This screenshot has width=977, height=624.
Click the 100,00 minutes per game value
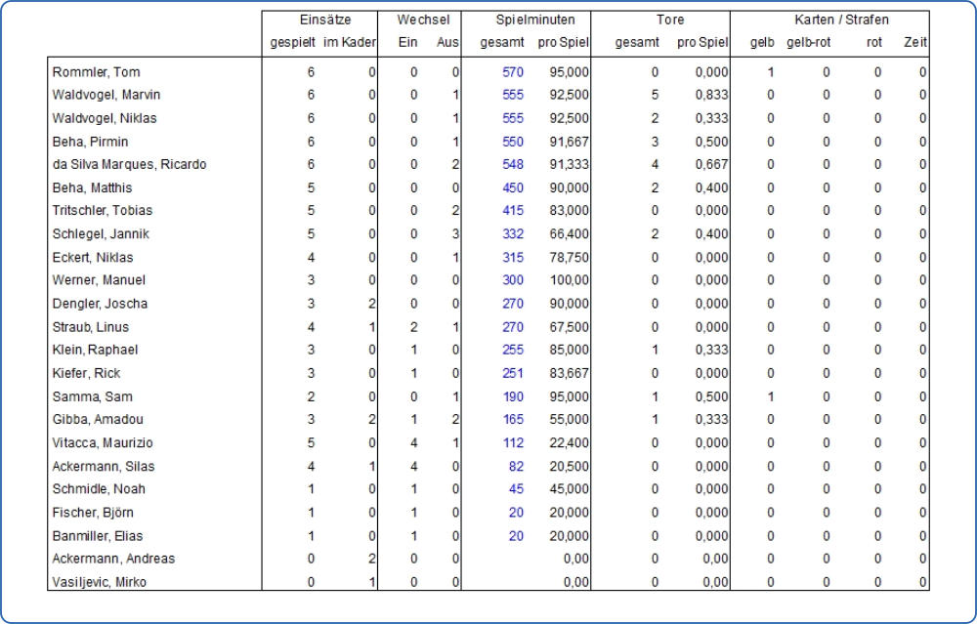569,280
